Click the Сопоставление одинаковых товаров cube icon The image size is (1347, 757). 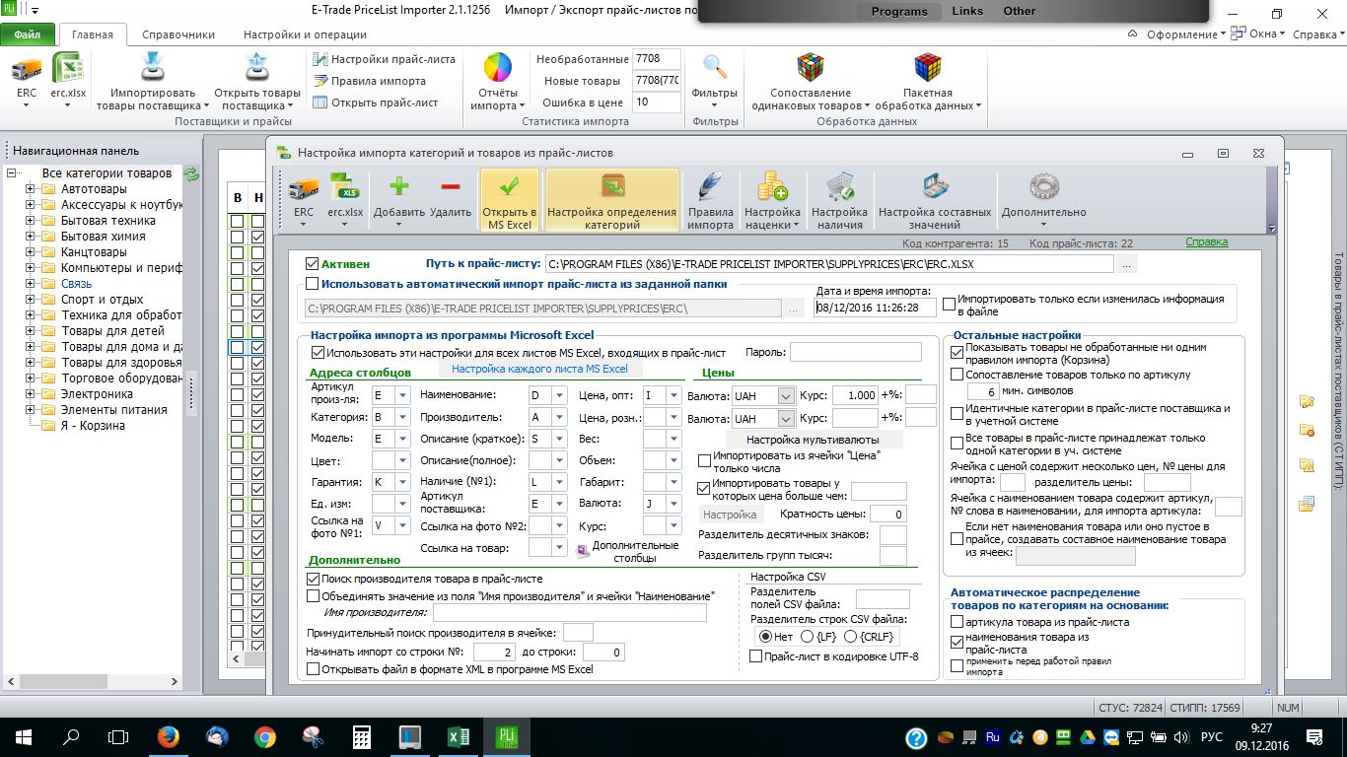click(x=810, y=67)
